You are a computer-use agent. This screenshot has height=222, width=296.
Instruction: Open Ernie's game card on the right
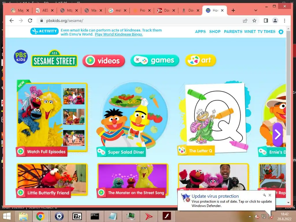272,121
